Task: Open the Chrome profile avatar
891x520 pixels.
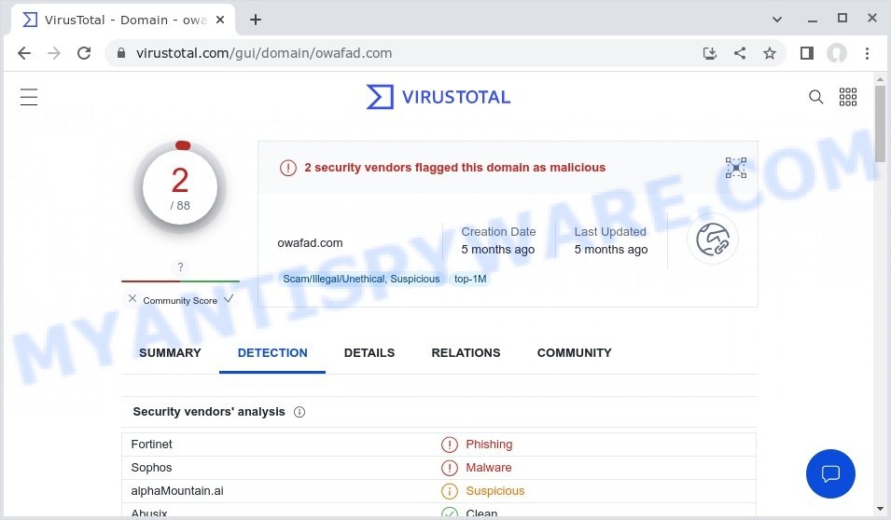Action: point(837,53)
